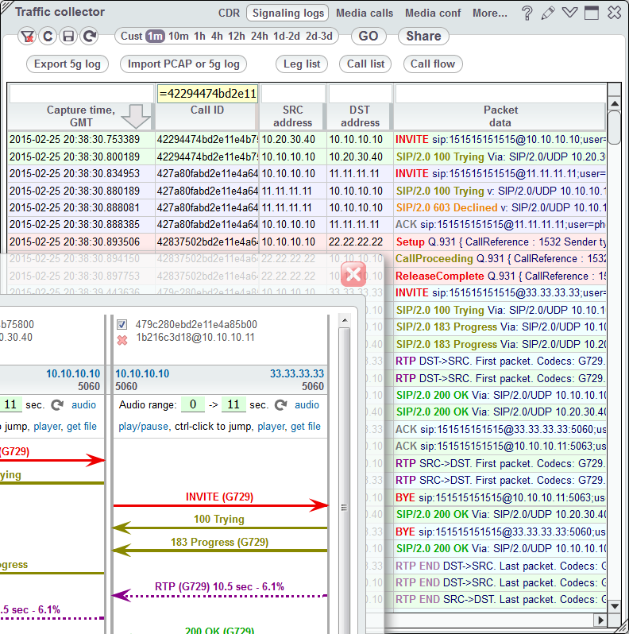629x634 pixels.
Task: Click the clear filter funnel icon
Action: pos(28,37)
